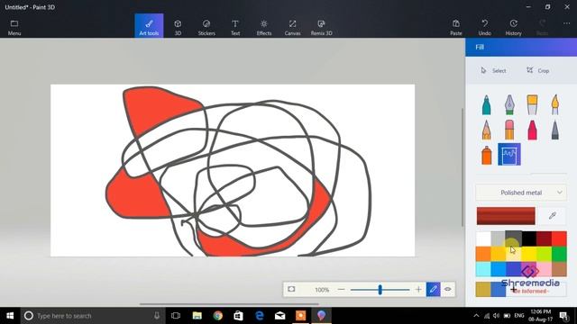Click the Undo button

pos(485,28)
